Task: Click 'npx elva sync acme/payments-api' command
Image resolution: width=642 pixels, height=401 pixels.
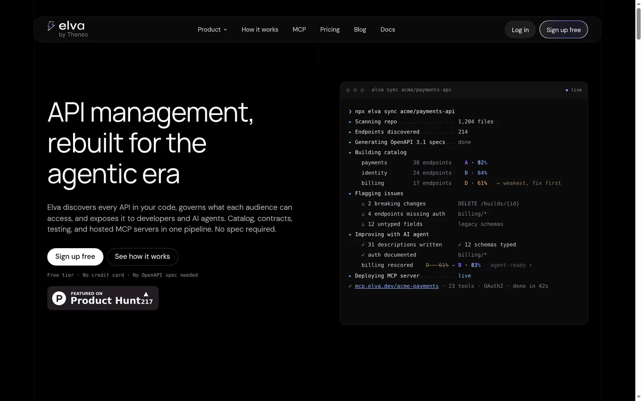Action: pyautogui.click(x=405, y=111)
